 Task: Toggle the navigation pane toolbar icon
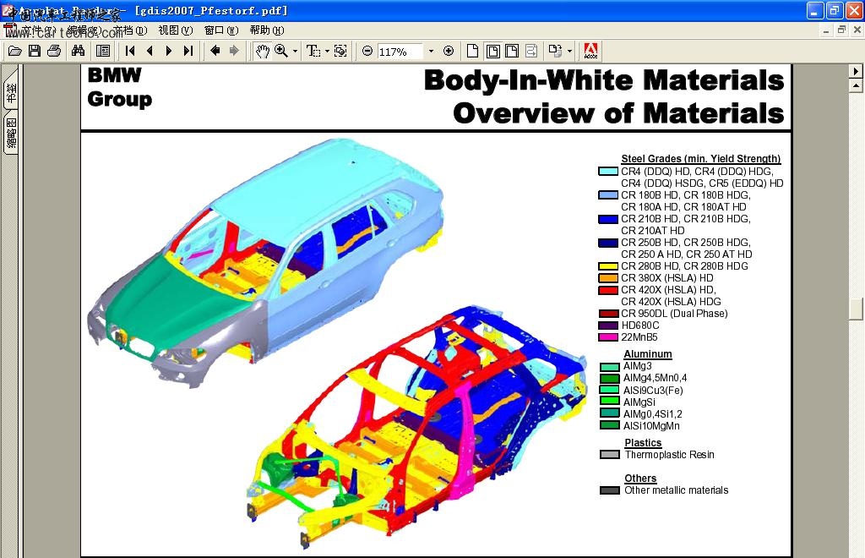102,52
